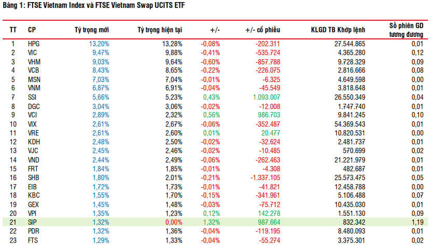This screenshot has height=249, width=430.
Task: Click the 'Tỷ trọng mới' column header
Action: click(x=92, y=30)
